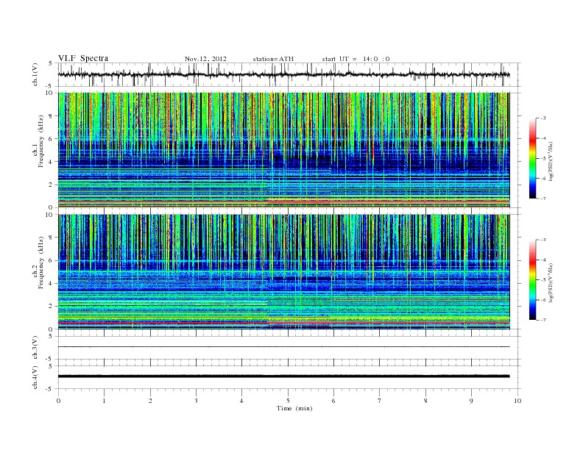Click the 'VLF Spectra' plot title
Image resolution: width=583 pixels, height=450 pixels.
click(x=83, y=58)
